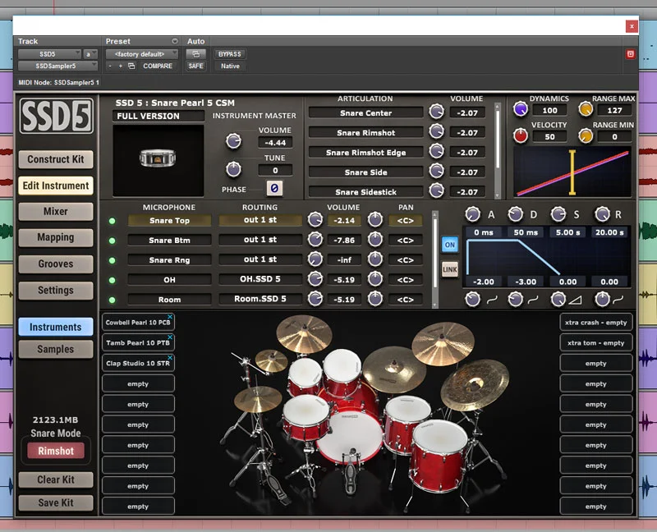Viewport: 657px width, 532px height.
Task: Open the Preset menu arrow
Action: click(175, 41)
